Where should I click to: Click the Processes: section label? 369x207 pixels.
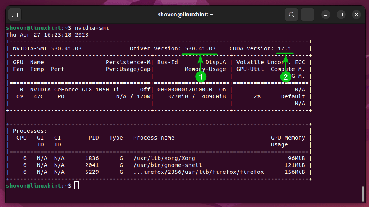30,131
